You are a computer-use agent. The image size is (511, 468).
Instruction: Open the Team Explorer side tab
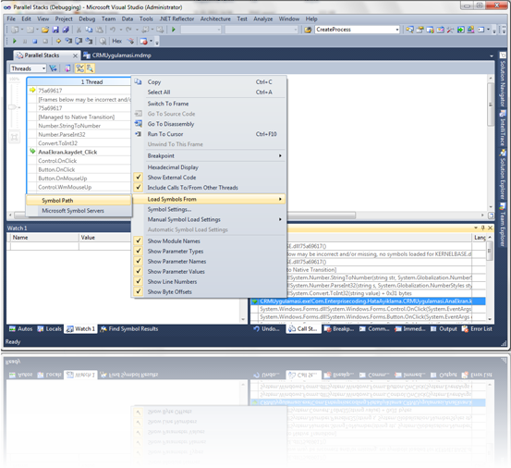click(503, 225)
